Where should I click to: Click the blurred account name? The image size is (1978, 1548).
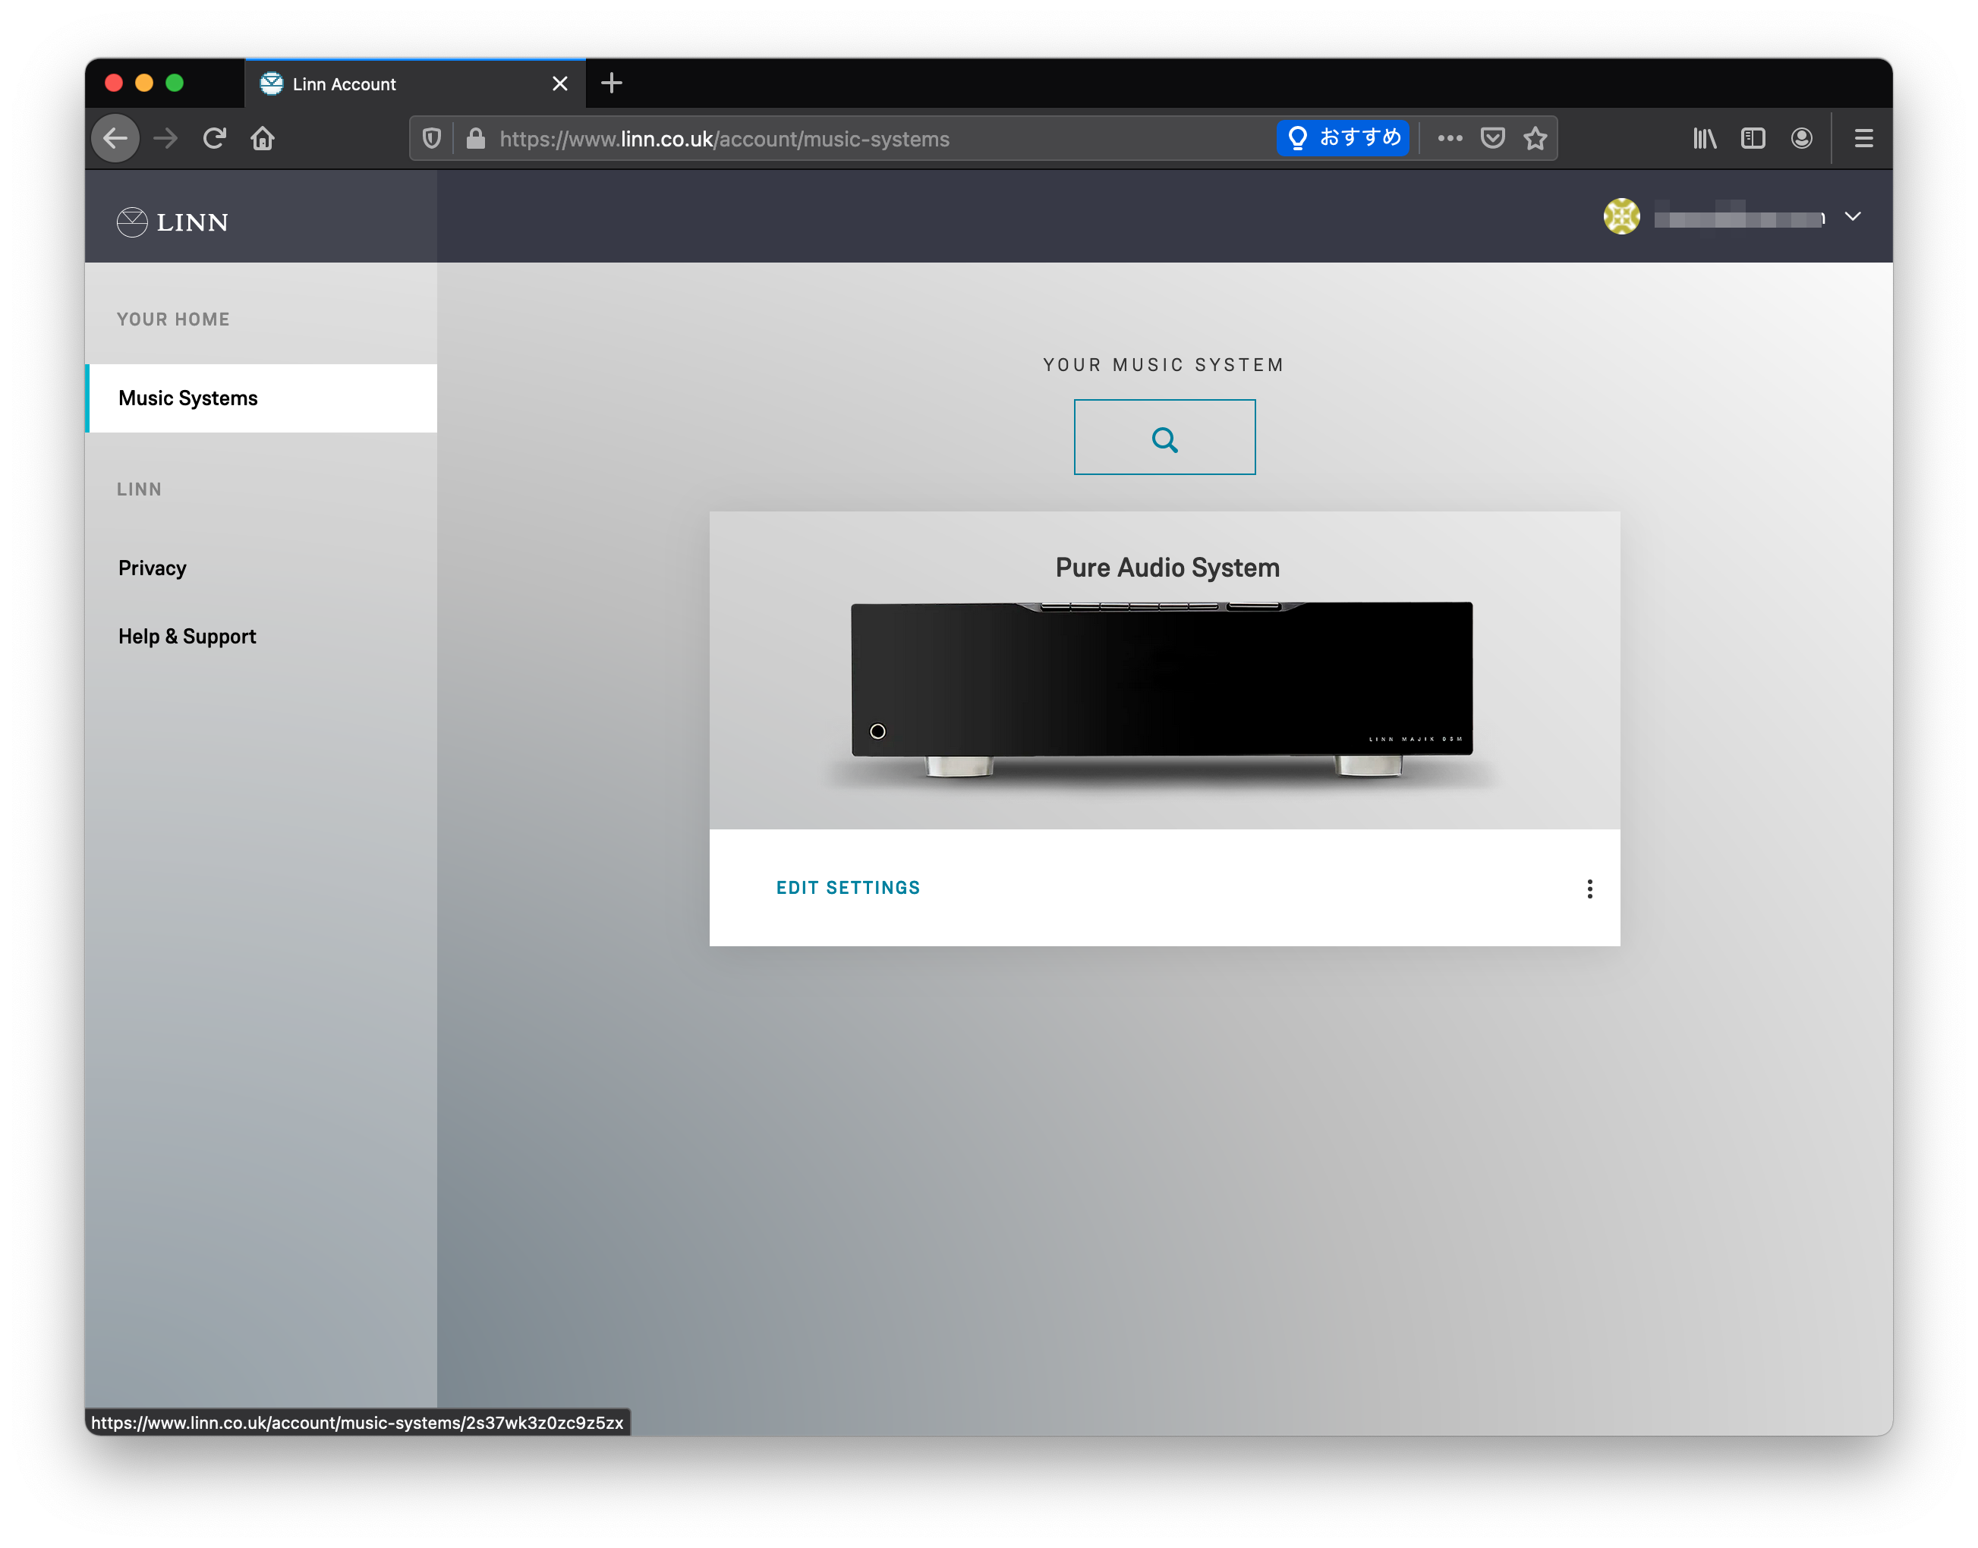tap(1739, 216)
